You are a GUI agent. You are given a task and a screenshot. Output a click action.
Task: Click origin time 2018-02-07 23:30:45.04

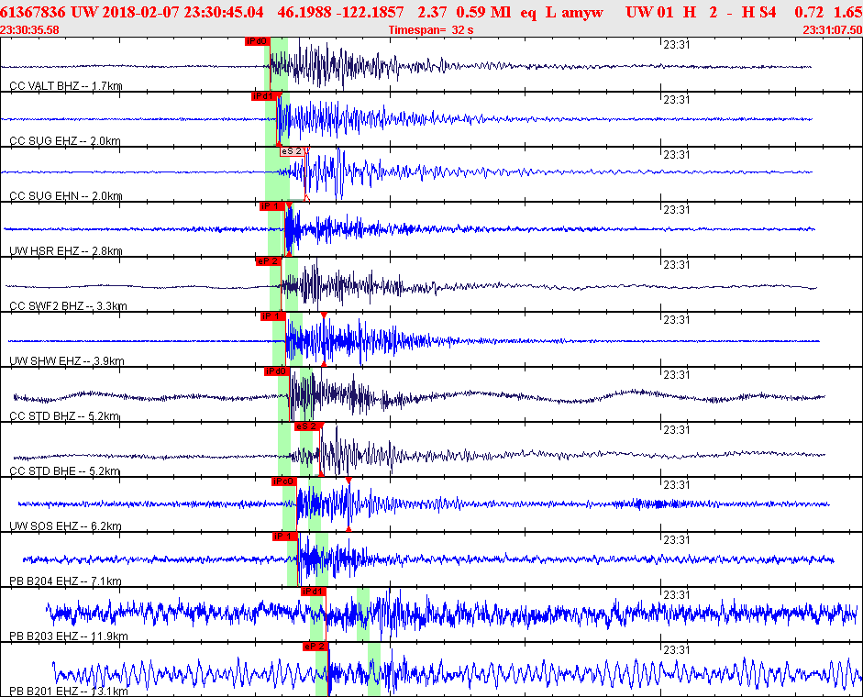click(x=183, y=12)
